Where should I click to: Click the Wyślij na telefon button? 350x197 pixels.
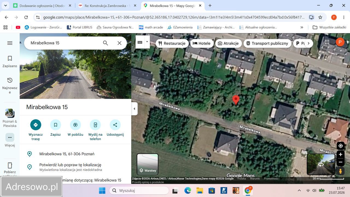click(95, 130)
